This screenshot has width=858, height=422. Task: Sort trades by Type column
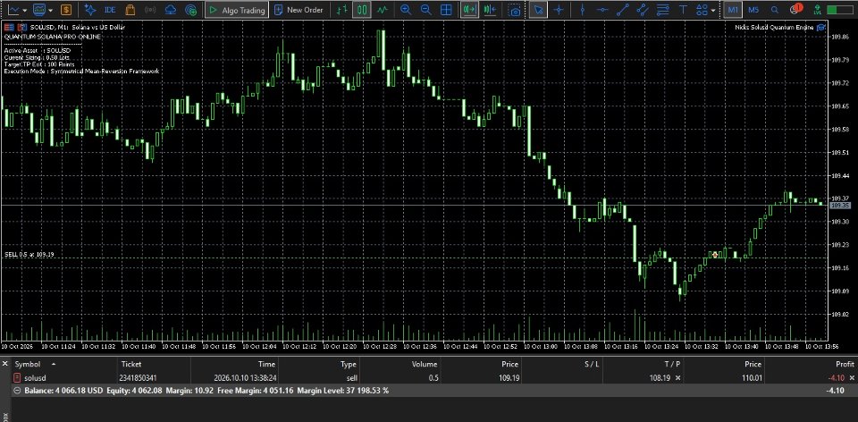coord(348,364)
